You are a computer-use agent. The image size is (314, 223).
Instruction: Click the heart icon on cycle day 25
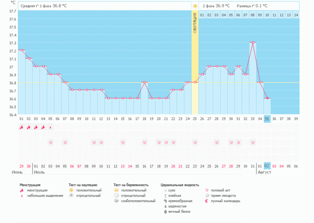[195, 143]
